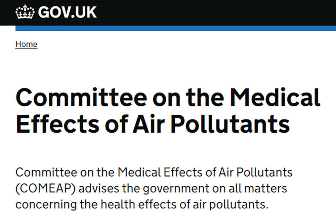Click the blue strip below the header
Viewport: 336px width, 217px height.
pos(175,28)
